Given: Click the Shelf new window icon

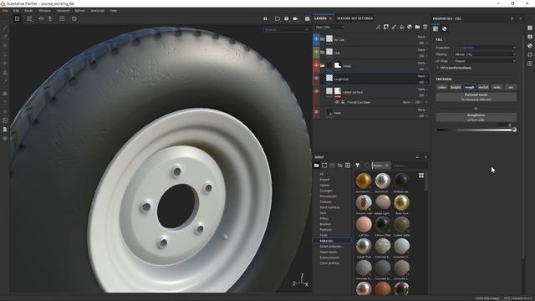Looking at the screenshot, I should (324, 166).
